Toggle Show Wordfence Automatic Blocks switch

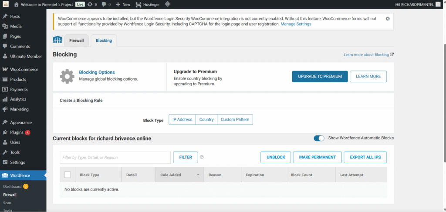[319, 138]
